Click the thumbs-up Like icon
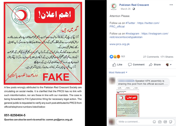 pyautogui.click(x=114, y=65)
